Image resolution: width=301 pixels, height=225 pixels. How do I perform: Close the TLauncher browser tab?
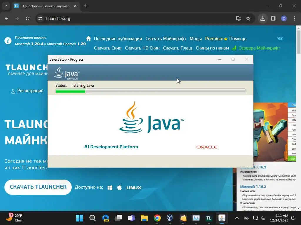tap(75, 6)
